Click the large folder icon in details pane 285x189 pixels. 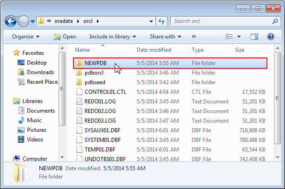[21, 173]
